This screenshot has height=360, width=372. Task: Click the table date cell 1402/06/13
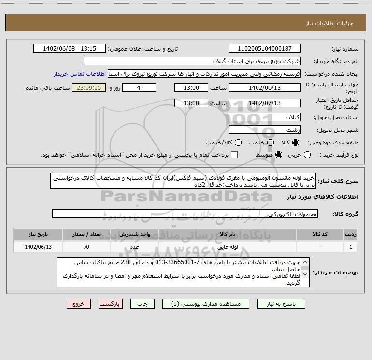click(x=38, y=247)
